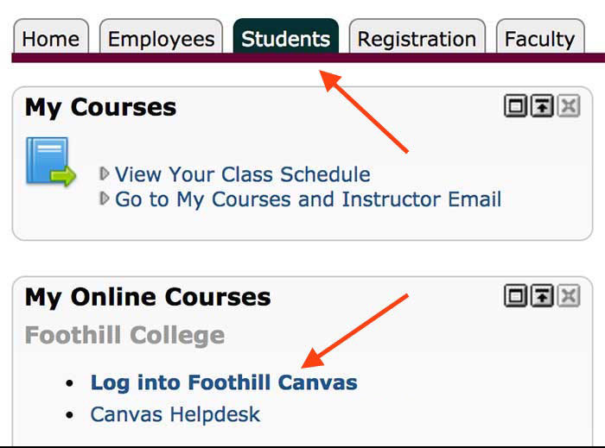
Task: Collapse the My Online Courses panel
Action: 542,297
